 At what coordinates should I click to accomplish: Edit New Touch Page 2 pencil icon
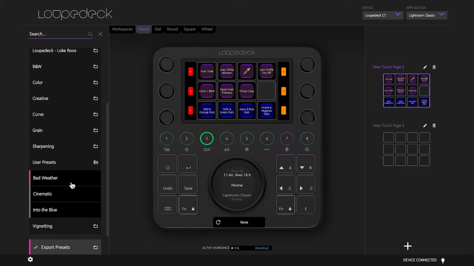click(x=425, y=125)
